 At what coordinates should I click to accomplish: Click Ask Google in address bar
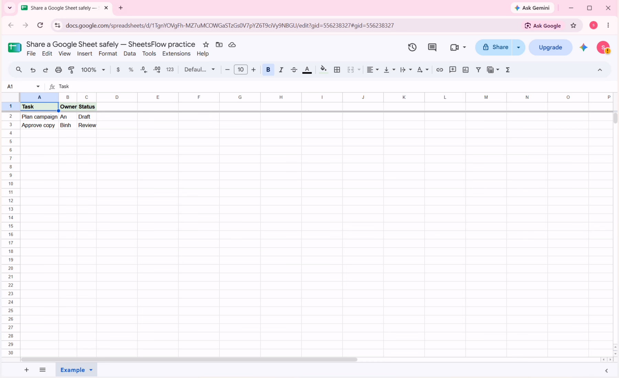point(543,25)
